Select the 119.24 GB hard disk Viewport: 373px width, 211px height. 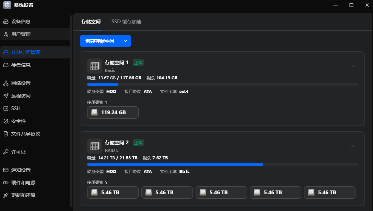pyautogui.click(x=113, y=113)
